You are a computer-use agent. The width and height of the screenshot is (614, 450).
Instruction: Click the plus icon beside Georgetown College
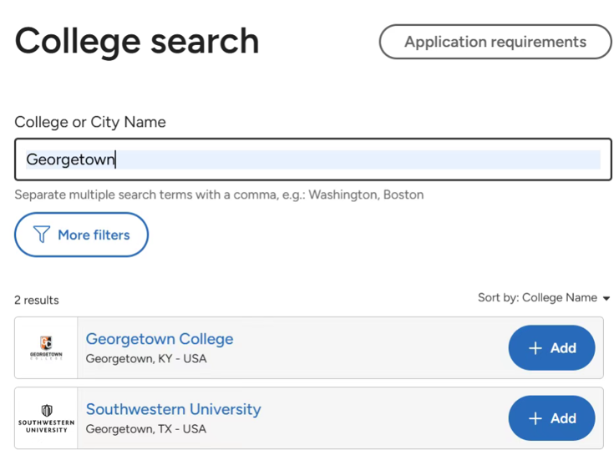[535, 348]
